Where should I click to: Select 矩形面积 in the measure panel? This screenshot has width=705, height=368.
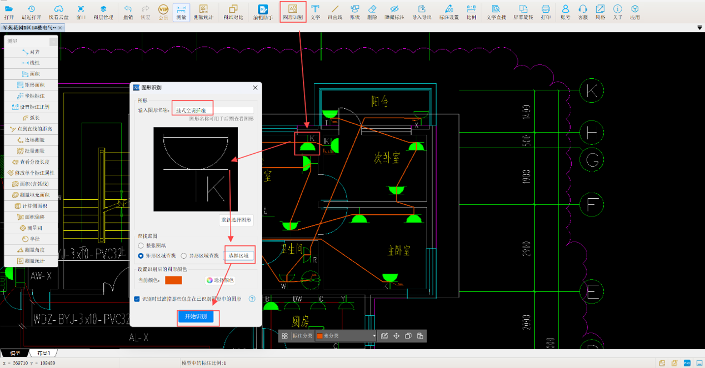[31, 85]
